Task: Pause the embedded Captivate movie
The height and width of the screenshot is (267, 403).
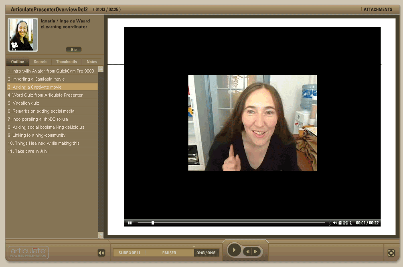Action: [x=130, y=223]
